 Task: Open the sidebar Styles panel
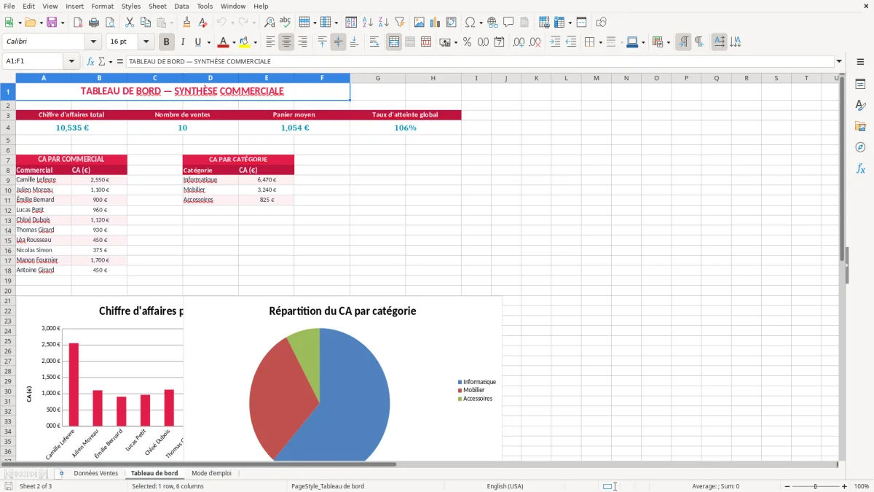(860, 105)
